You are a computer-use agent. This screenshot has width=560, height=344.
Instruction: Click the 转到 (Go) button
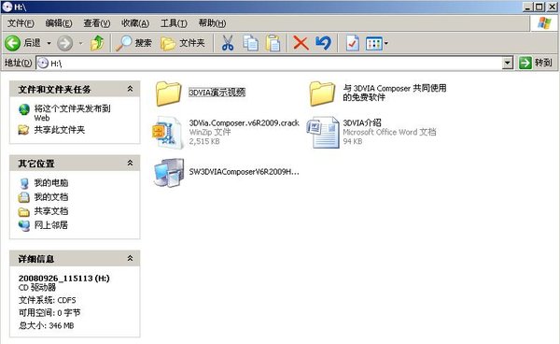click(x=536, y=63)
